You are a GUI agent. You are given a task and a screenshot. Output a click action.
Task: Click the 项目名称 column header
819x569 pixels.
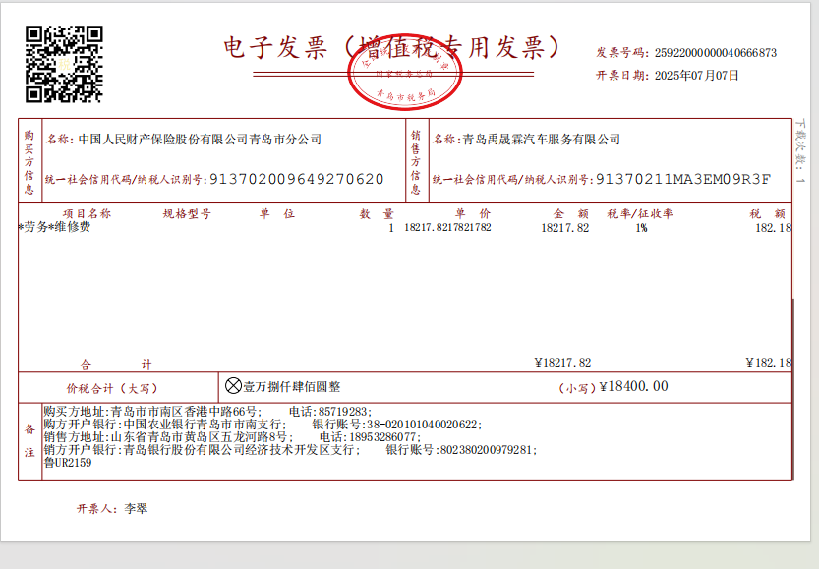coord(87,213)
